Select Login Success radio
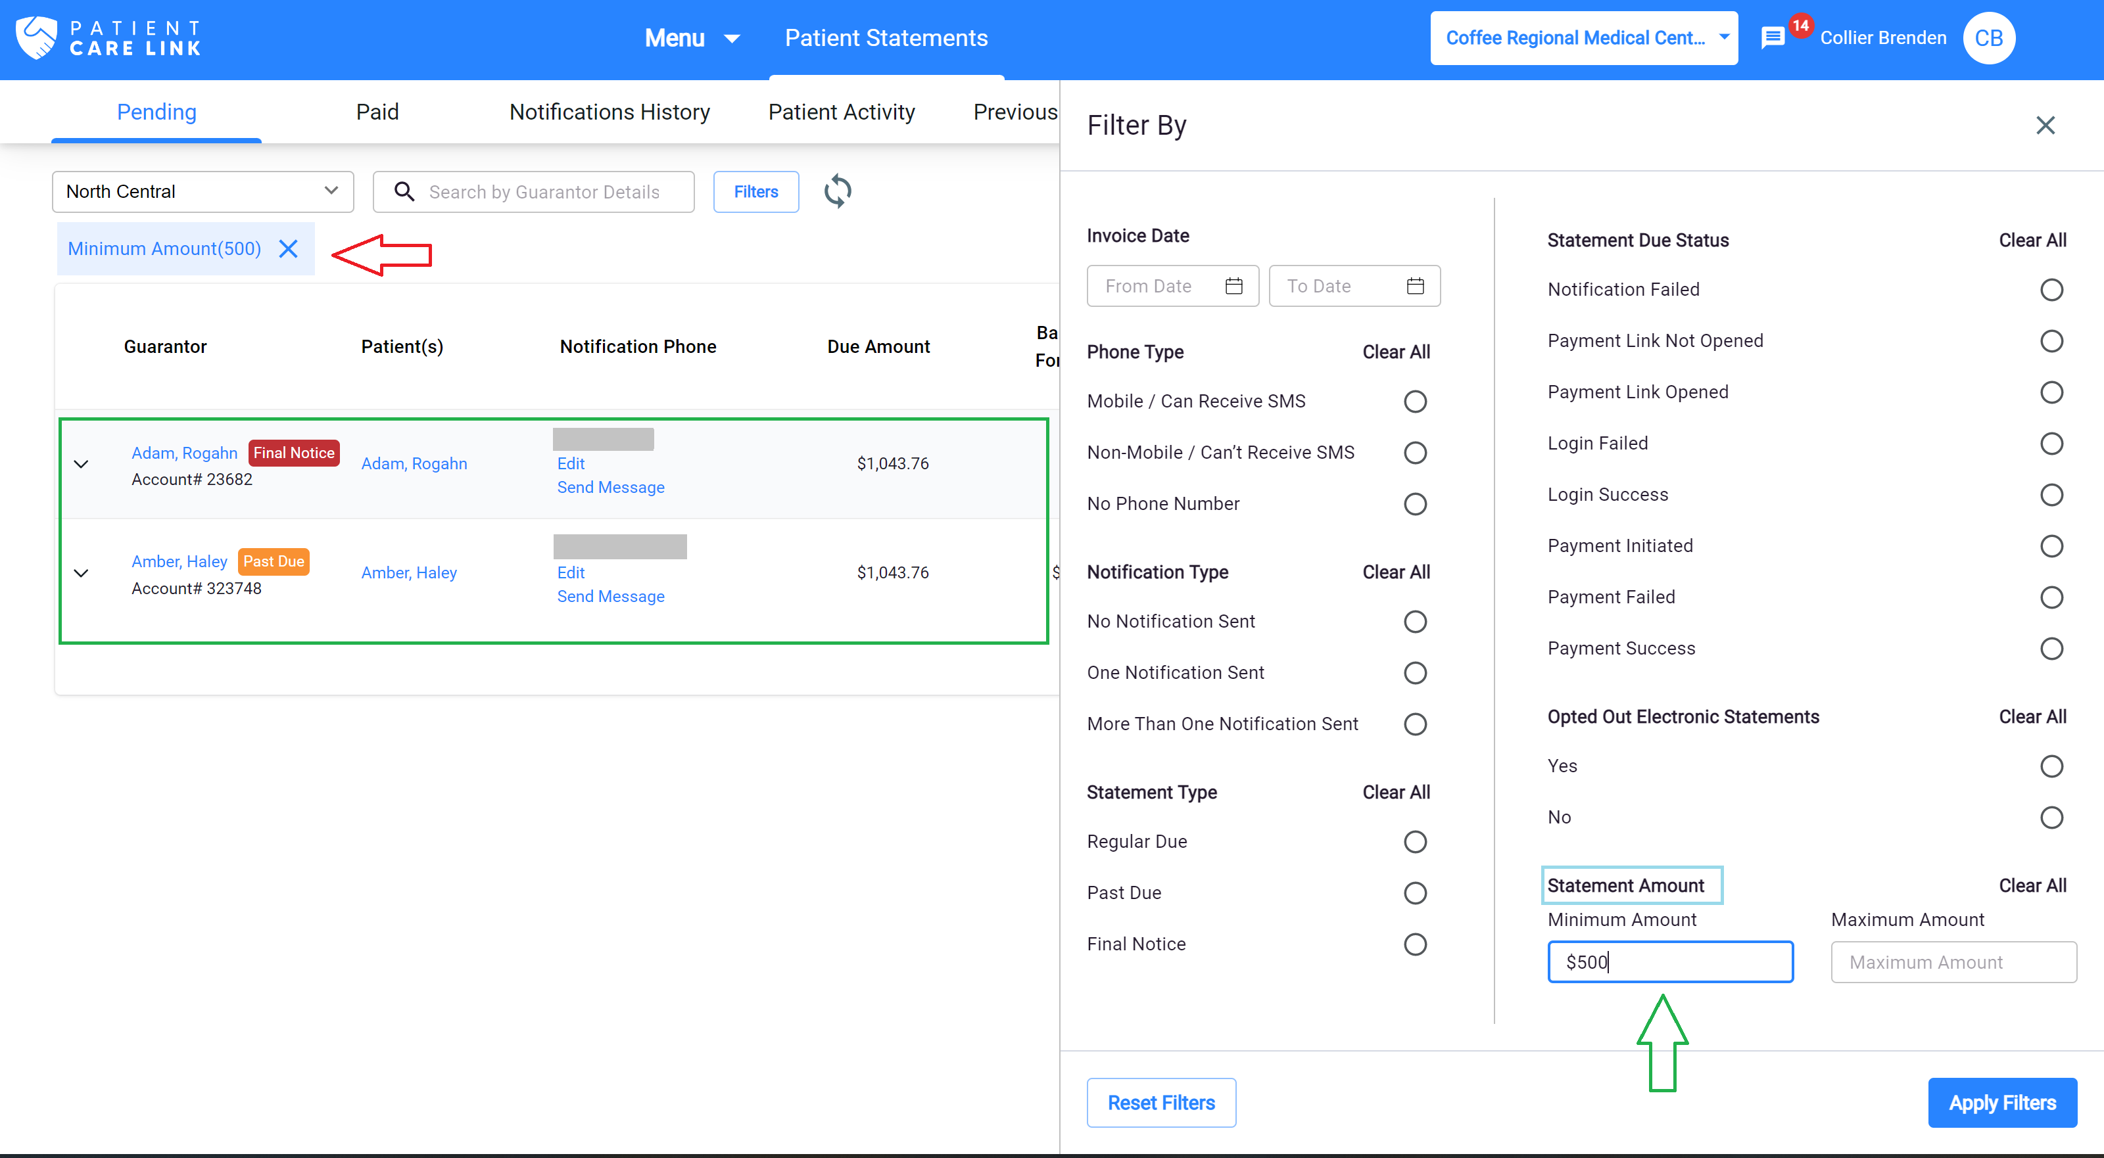Screen dimensions: 2104x1158 2051,495
